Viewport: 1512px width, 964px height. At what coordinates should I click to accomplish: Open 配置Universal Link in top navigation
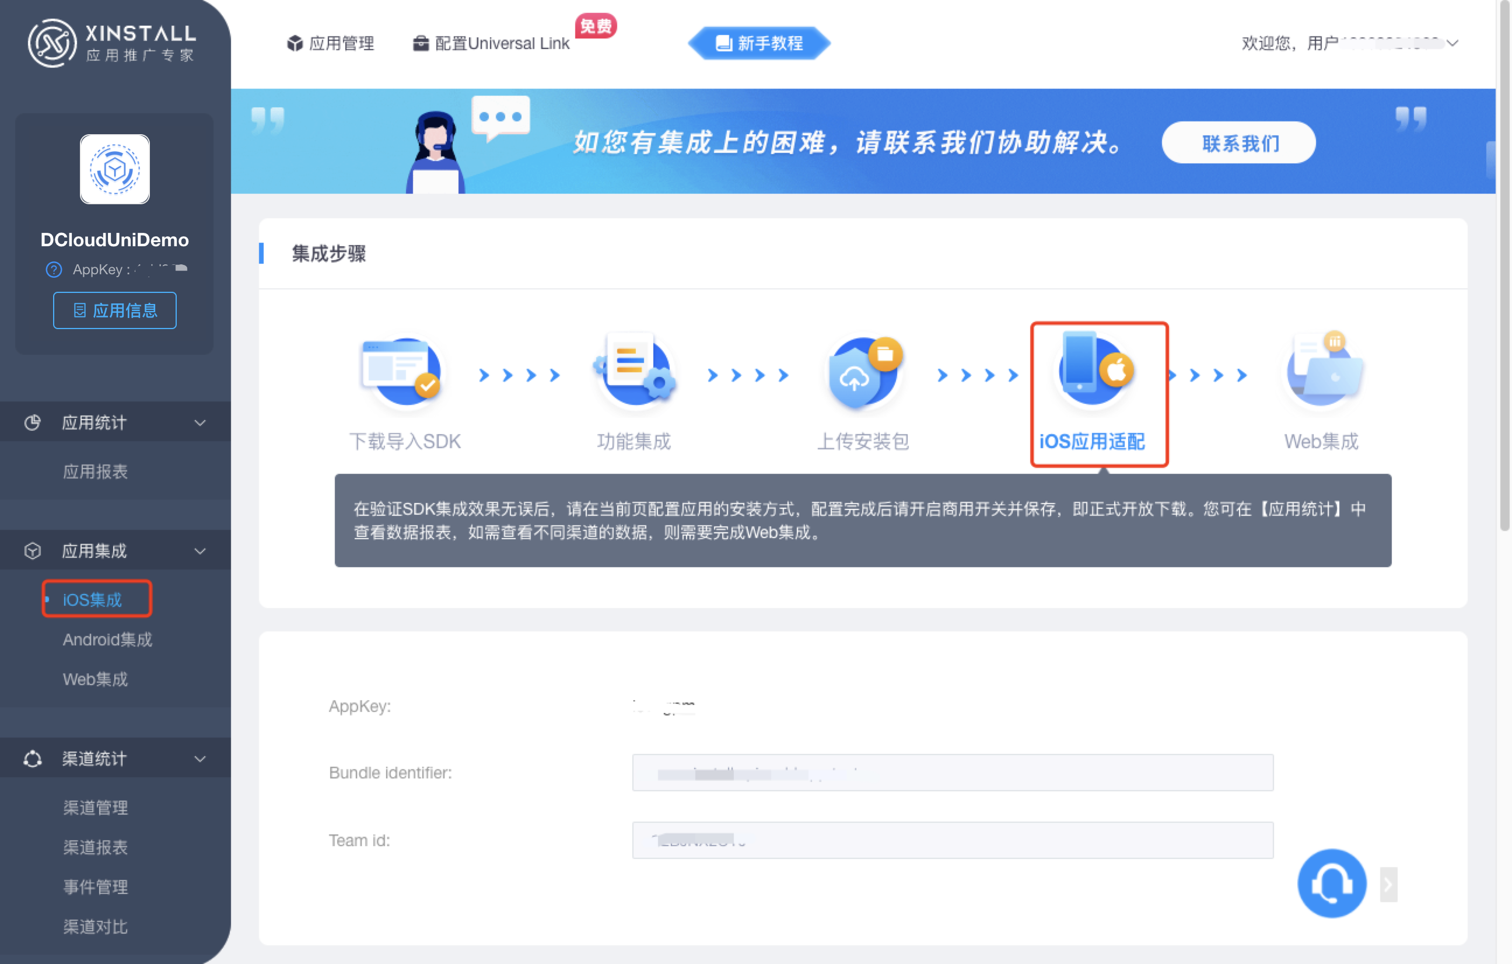(492, 43)
